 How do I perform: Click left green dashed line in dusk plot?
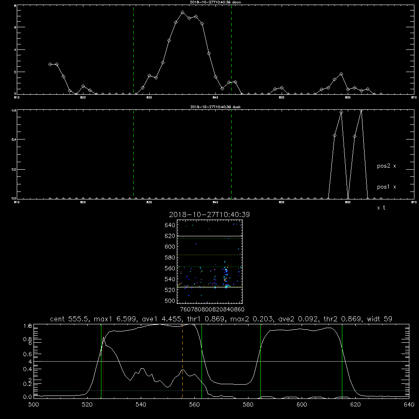point(133,155)
